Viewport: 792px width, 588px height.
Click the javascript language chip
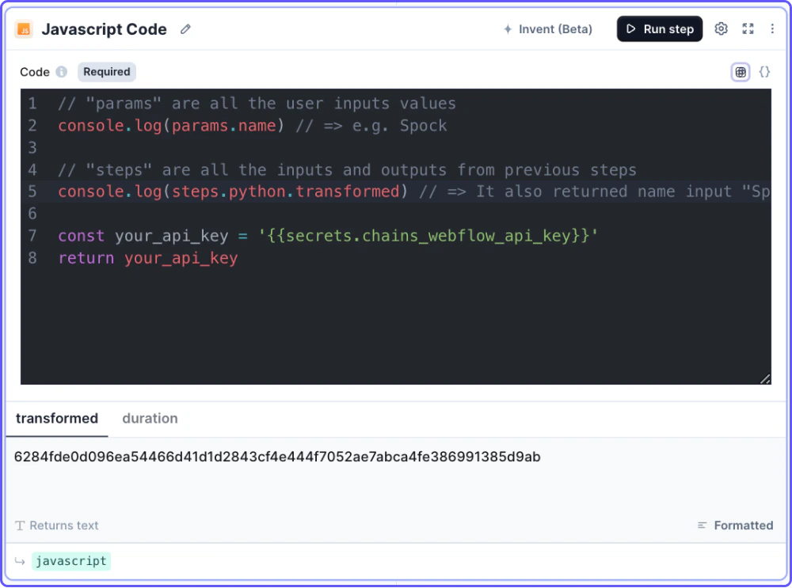pos(71,561)
